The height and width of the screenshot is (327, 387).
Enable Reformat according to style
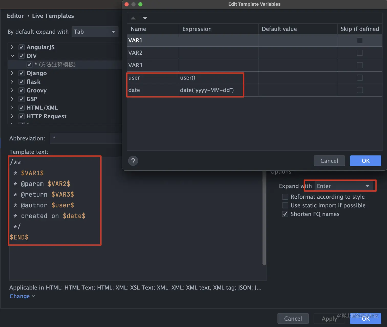point(285,197)
